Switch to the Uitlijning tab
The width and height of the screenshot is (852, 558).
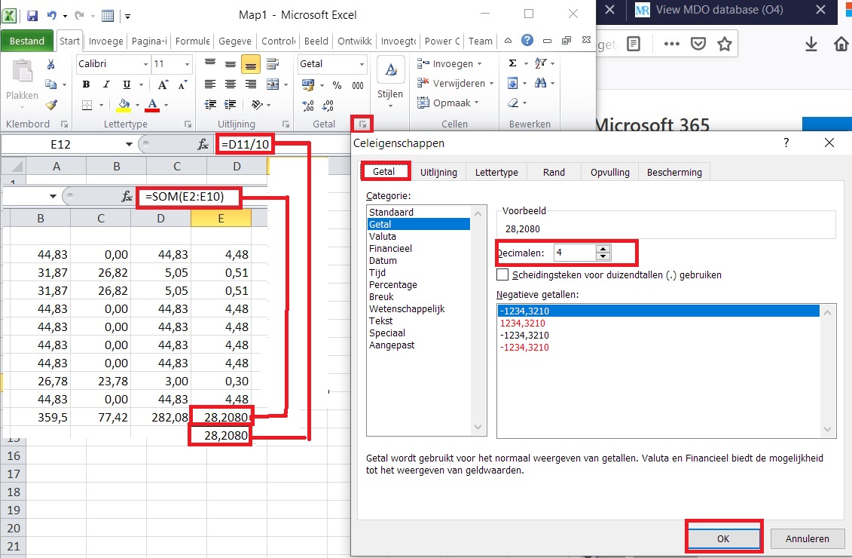438,172
